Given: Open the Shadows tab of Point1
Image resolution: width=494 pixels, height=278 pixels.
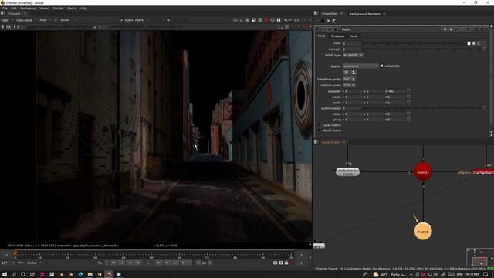Looking at the screenshot, I should tap(337, 36).
